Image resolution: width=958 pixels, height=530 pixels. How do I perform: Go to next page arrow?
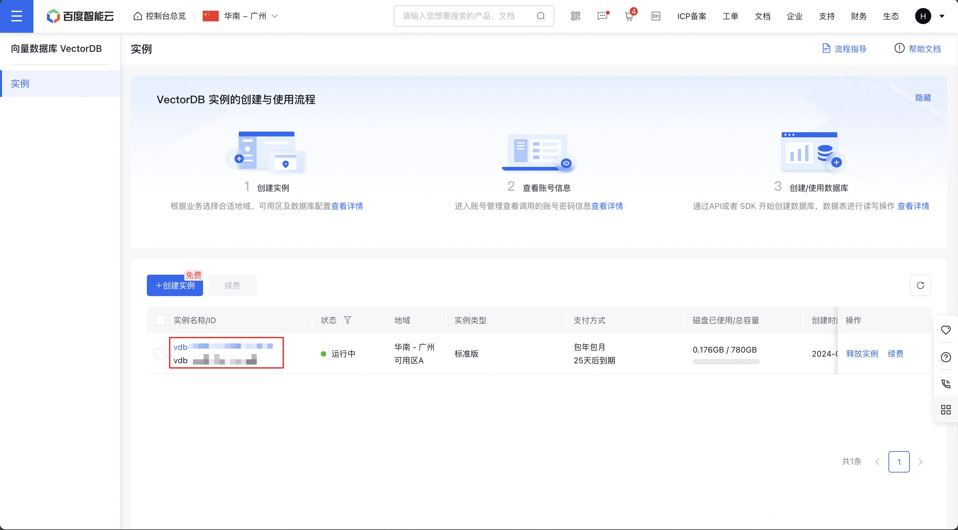point(921,461)
